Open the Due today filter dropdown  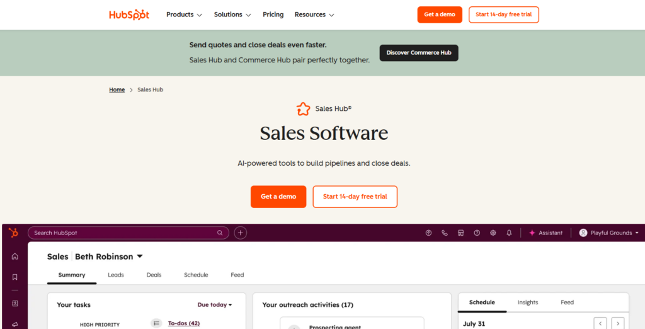tap(215, 304)
